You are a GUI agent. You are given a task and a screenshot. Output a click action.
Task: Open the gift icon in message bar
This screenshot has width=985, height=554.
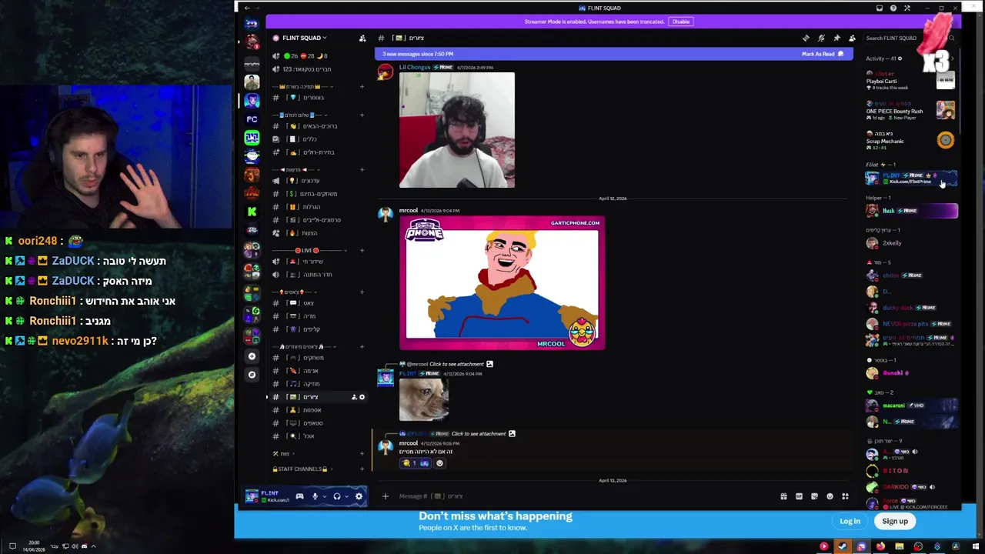point(783,496)
